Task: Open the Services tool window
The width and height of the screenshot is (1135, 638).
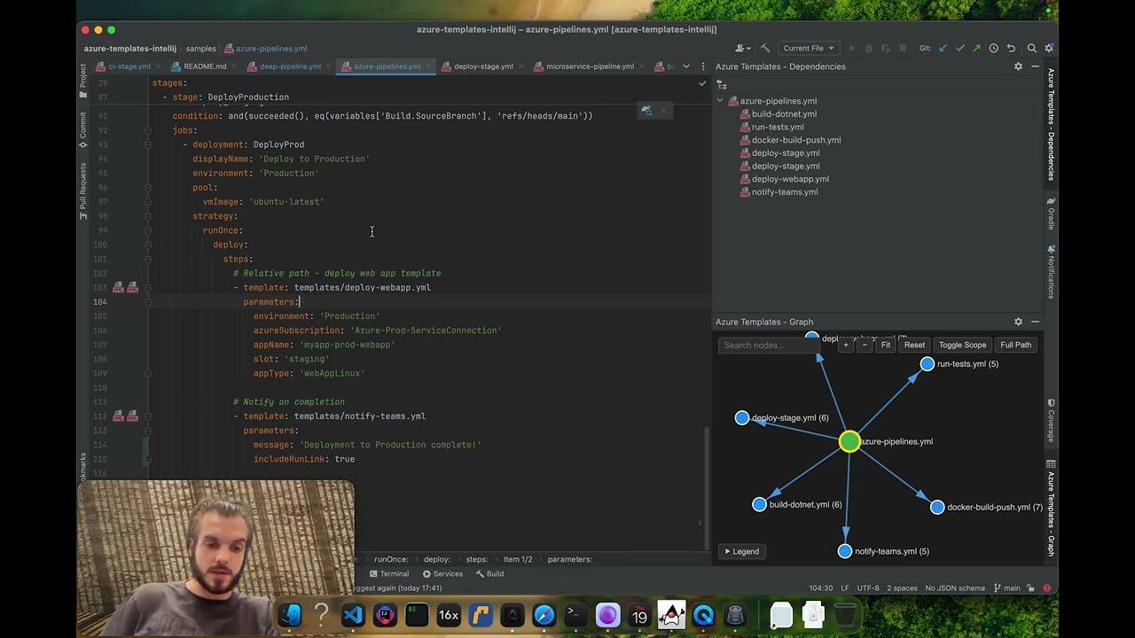Action: 442,574
